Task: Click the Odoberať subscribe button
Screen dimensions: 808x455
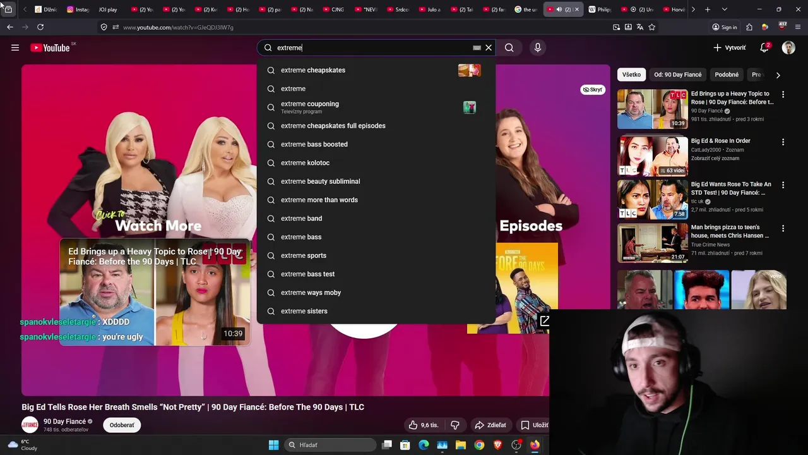Action: (x=122, y=425)
